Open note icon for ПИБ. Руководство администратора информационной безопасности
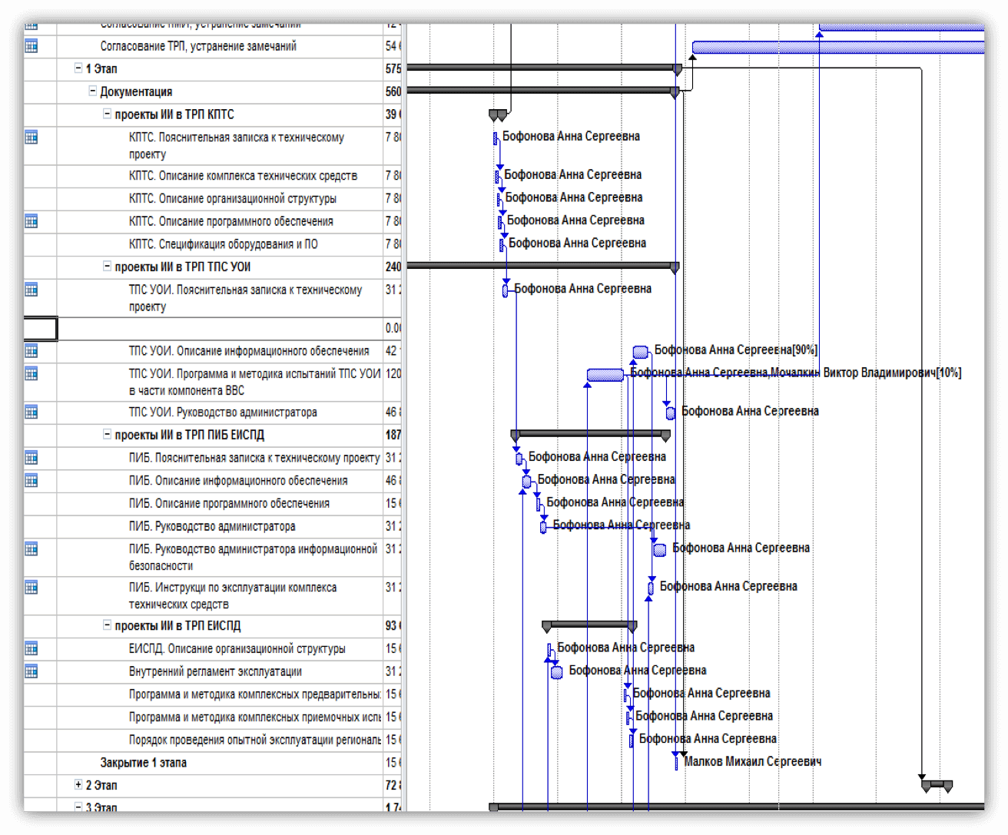Screen dimensions: 1008x835 (x=31, y=549)
